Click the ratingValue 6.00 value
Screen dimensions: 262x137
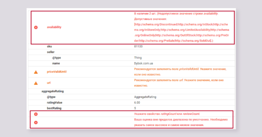137,103
